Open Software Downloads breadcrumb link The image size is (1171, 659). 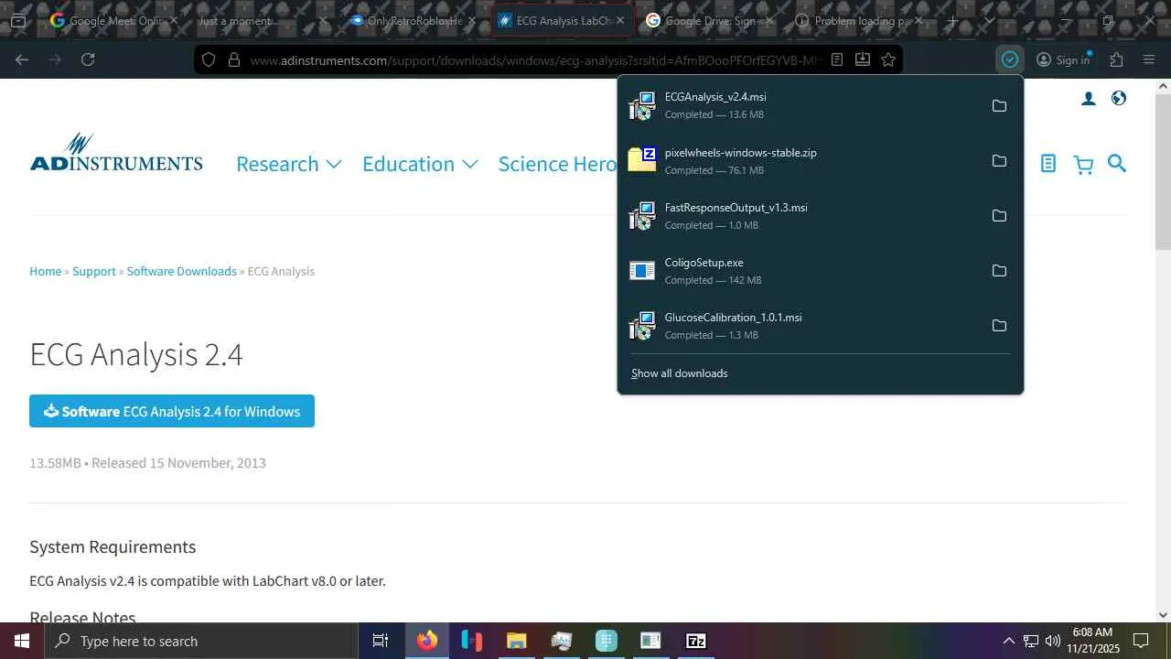click(x=182, y=271)
